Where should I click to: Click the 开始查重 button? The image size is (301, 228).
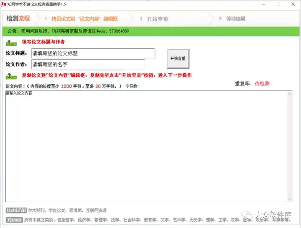coord(178,59)
